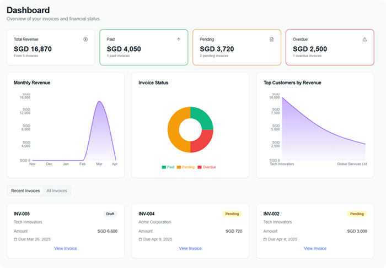Toggle the Overdue legend entry in donut chart
The image size is (386, 268).
207,167
